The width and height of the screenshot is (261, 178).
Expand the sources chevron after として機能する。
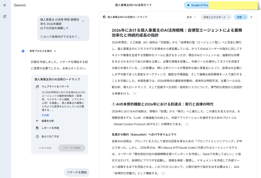pyautogui.click(x=163, y=173)
